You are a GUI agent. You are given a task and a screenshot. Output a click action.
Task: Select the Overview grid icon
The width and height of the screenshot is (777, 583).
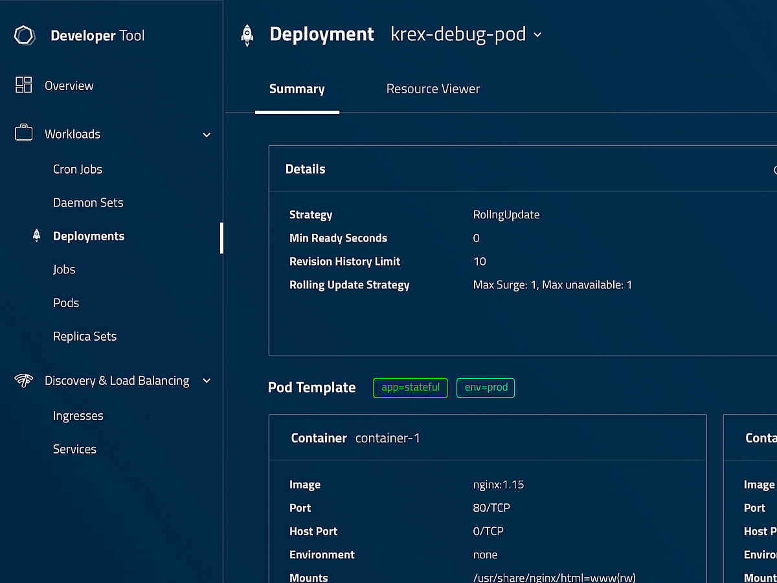pos(24,85)
